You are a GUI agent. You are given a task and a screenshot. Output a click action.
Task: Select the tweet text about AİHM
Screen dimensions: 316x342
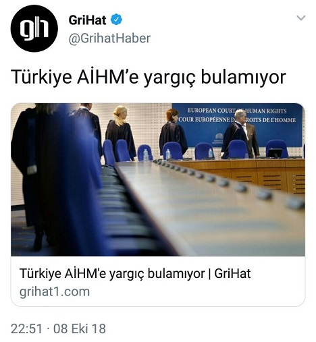click(x=149, y=77)
